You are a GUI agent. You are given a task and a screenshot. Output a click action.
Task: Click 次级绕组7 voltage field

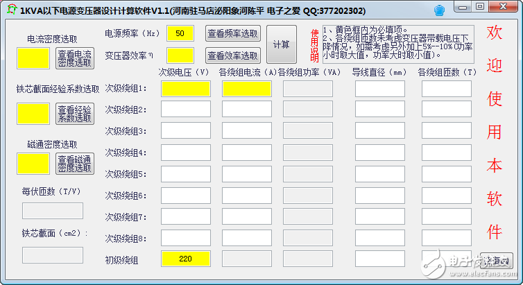point(186,216)
